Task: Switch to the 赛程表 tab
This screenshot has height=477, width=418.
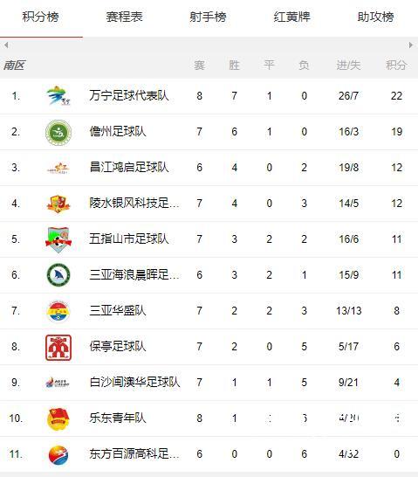Action: click(124, 17)
